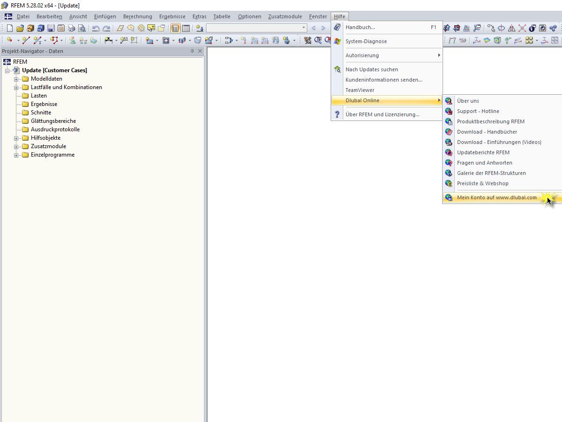This screenshot has width=562, height=422.
Task: Click the Print preview icon
Action: [81, 28]
